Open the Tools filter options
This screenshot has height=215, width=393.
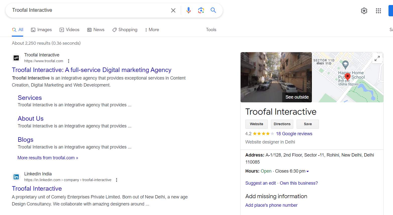[211, 30]
